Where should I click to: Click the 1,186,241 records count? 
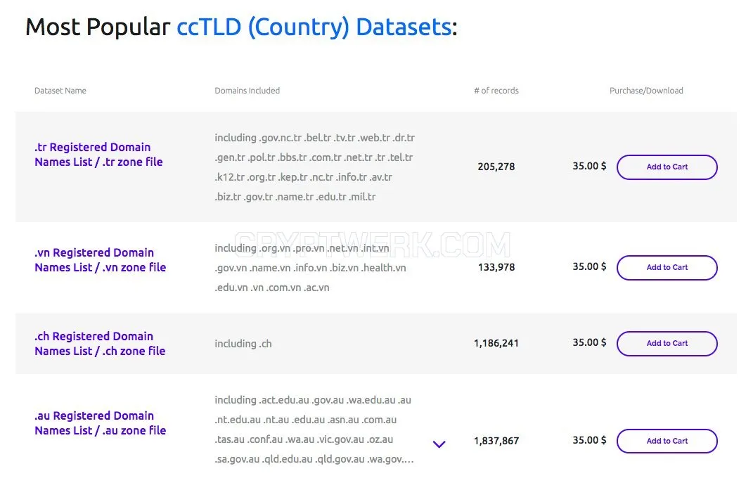(x=496, y=343)
